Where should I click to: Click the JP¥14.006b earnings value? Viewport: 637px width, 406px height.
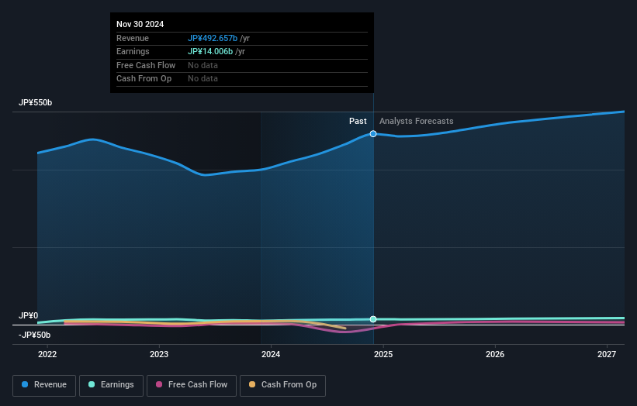tap(210, 51)
